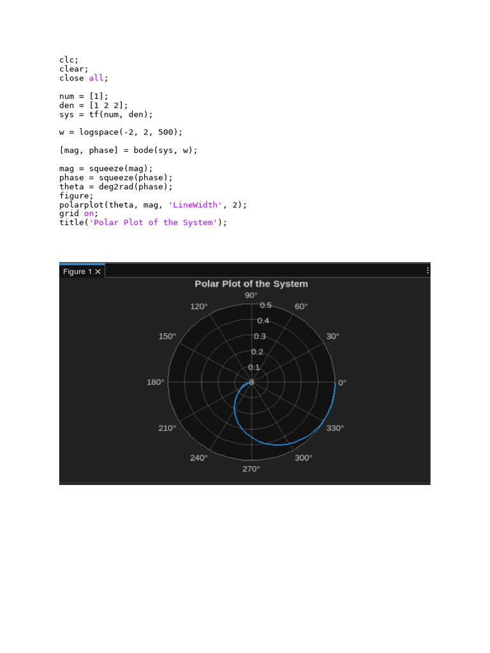This screenshot has width=490, height=653.
Task: Click the 0.4 radial tick label
Action: (x=263, y=321)
